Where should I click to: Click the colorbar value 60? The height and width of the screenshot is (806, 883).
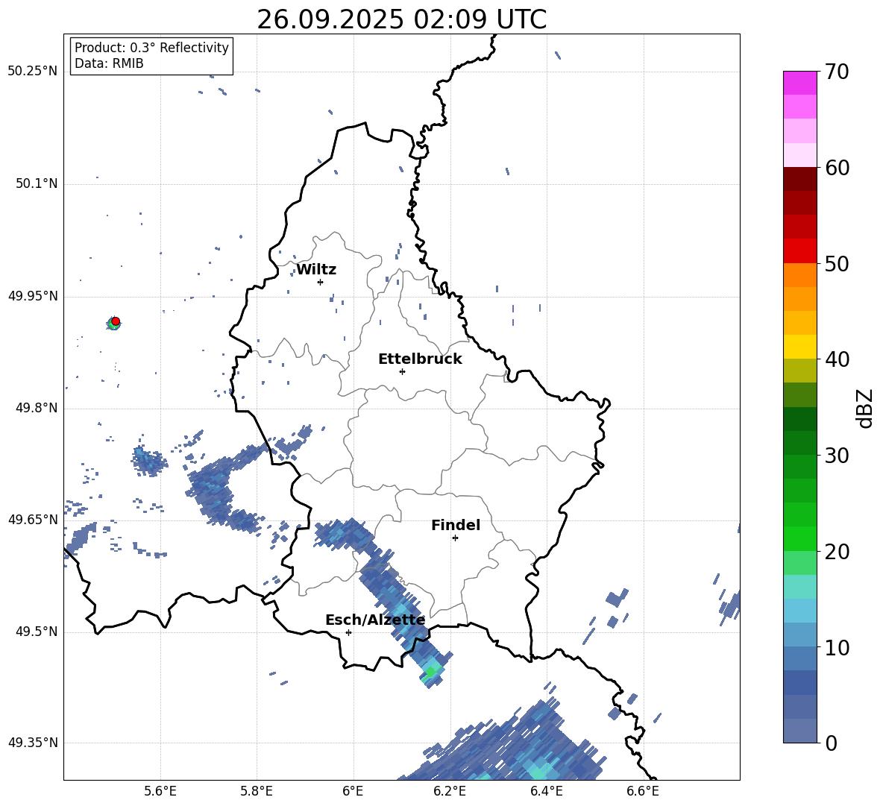coord(838,168)
